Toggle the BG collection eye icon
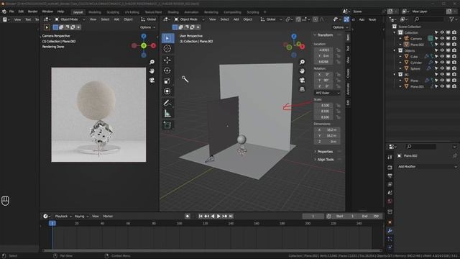460x259 pixels. click(x=442, y=75)
